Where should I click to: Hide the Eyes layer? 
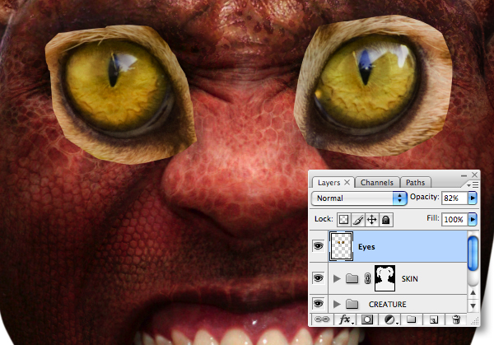(318, 245)
